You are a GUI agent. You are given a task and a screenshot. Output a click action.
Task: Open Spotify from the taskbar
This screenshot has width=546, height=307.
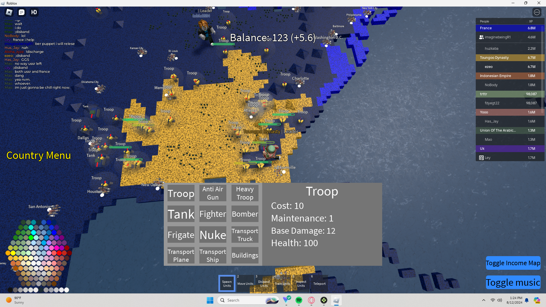[x=299, y=300]
